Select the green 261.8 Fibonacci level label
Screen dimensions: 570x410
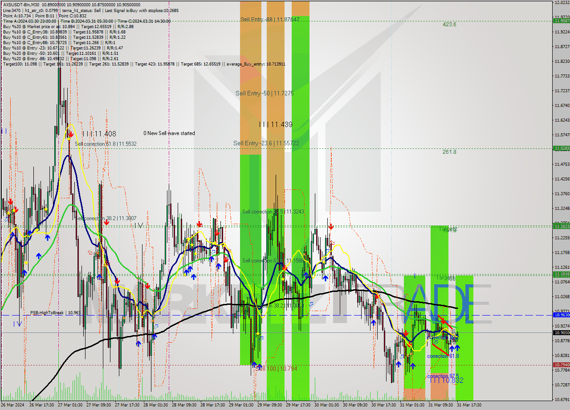449,152
